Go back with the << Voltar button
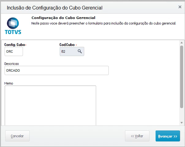This screenshot has width=185, height=147. (x=137, y=136)
